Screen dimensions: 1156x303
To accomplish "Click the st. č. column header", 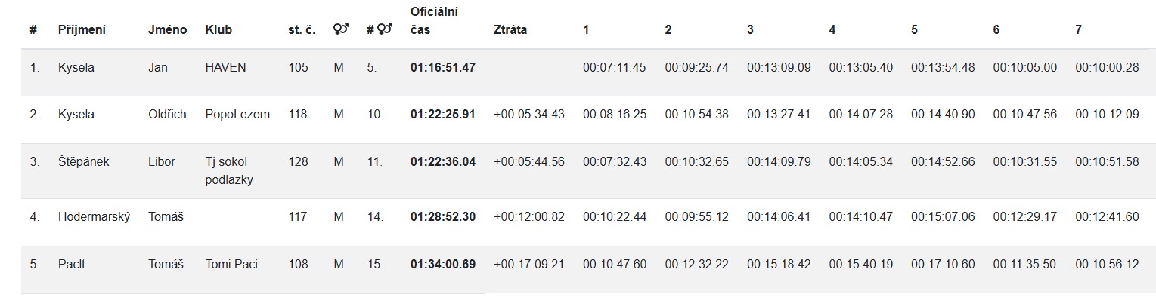I will click(x=302, y=30).
